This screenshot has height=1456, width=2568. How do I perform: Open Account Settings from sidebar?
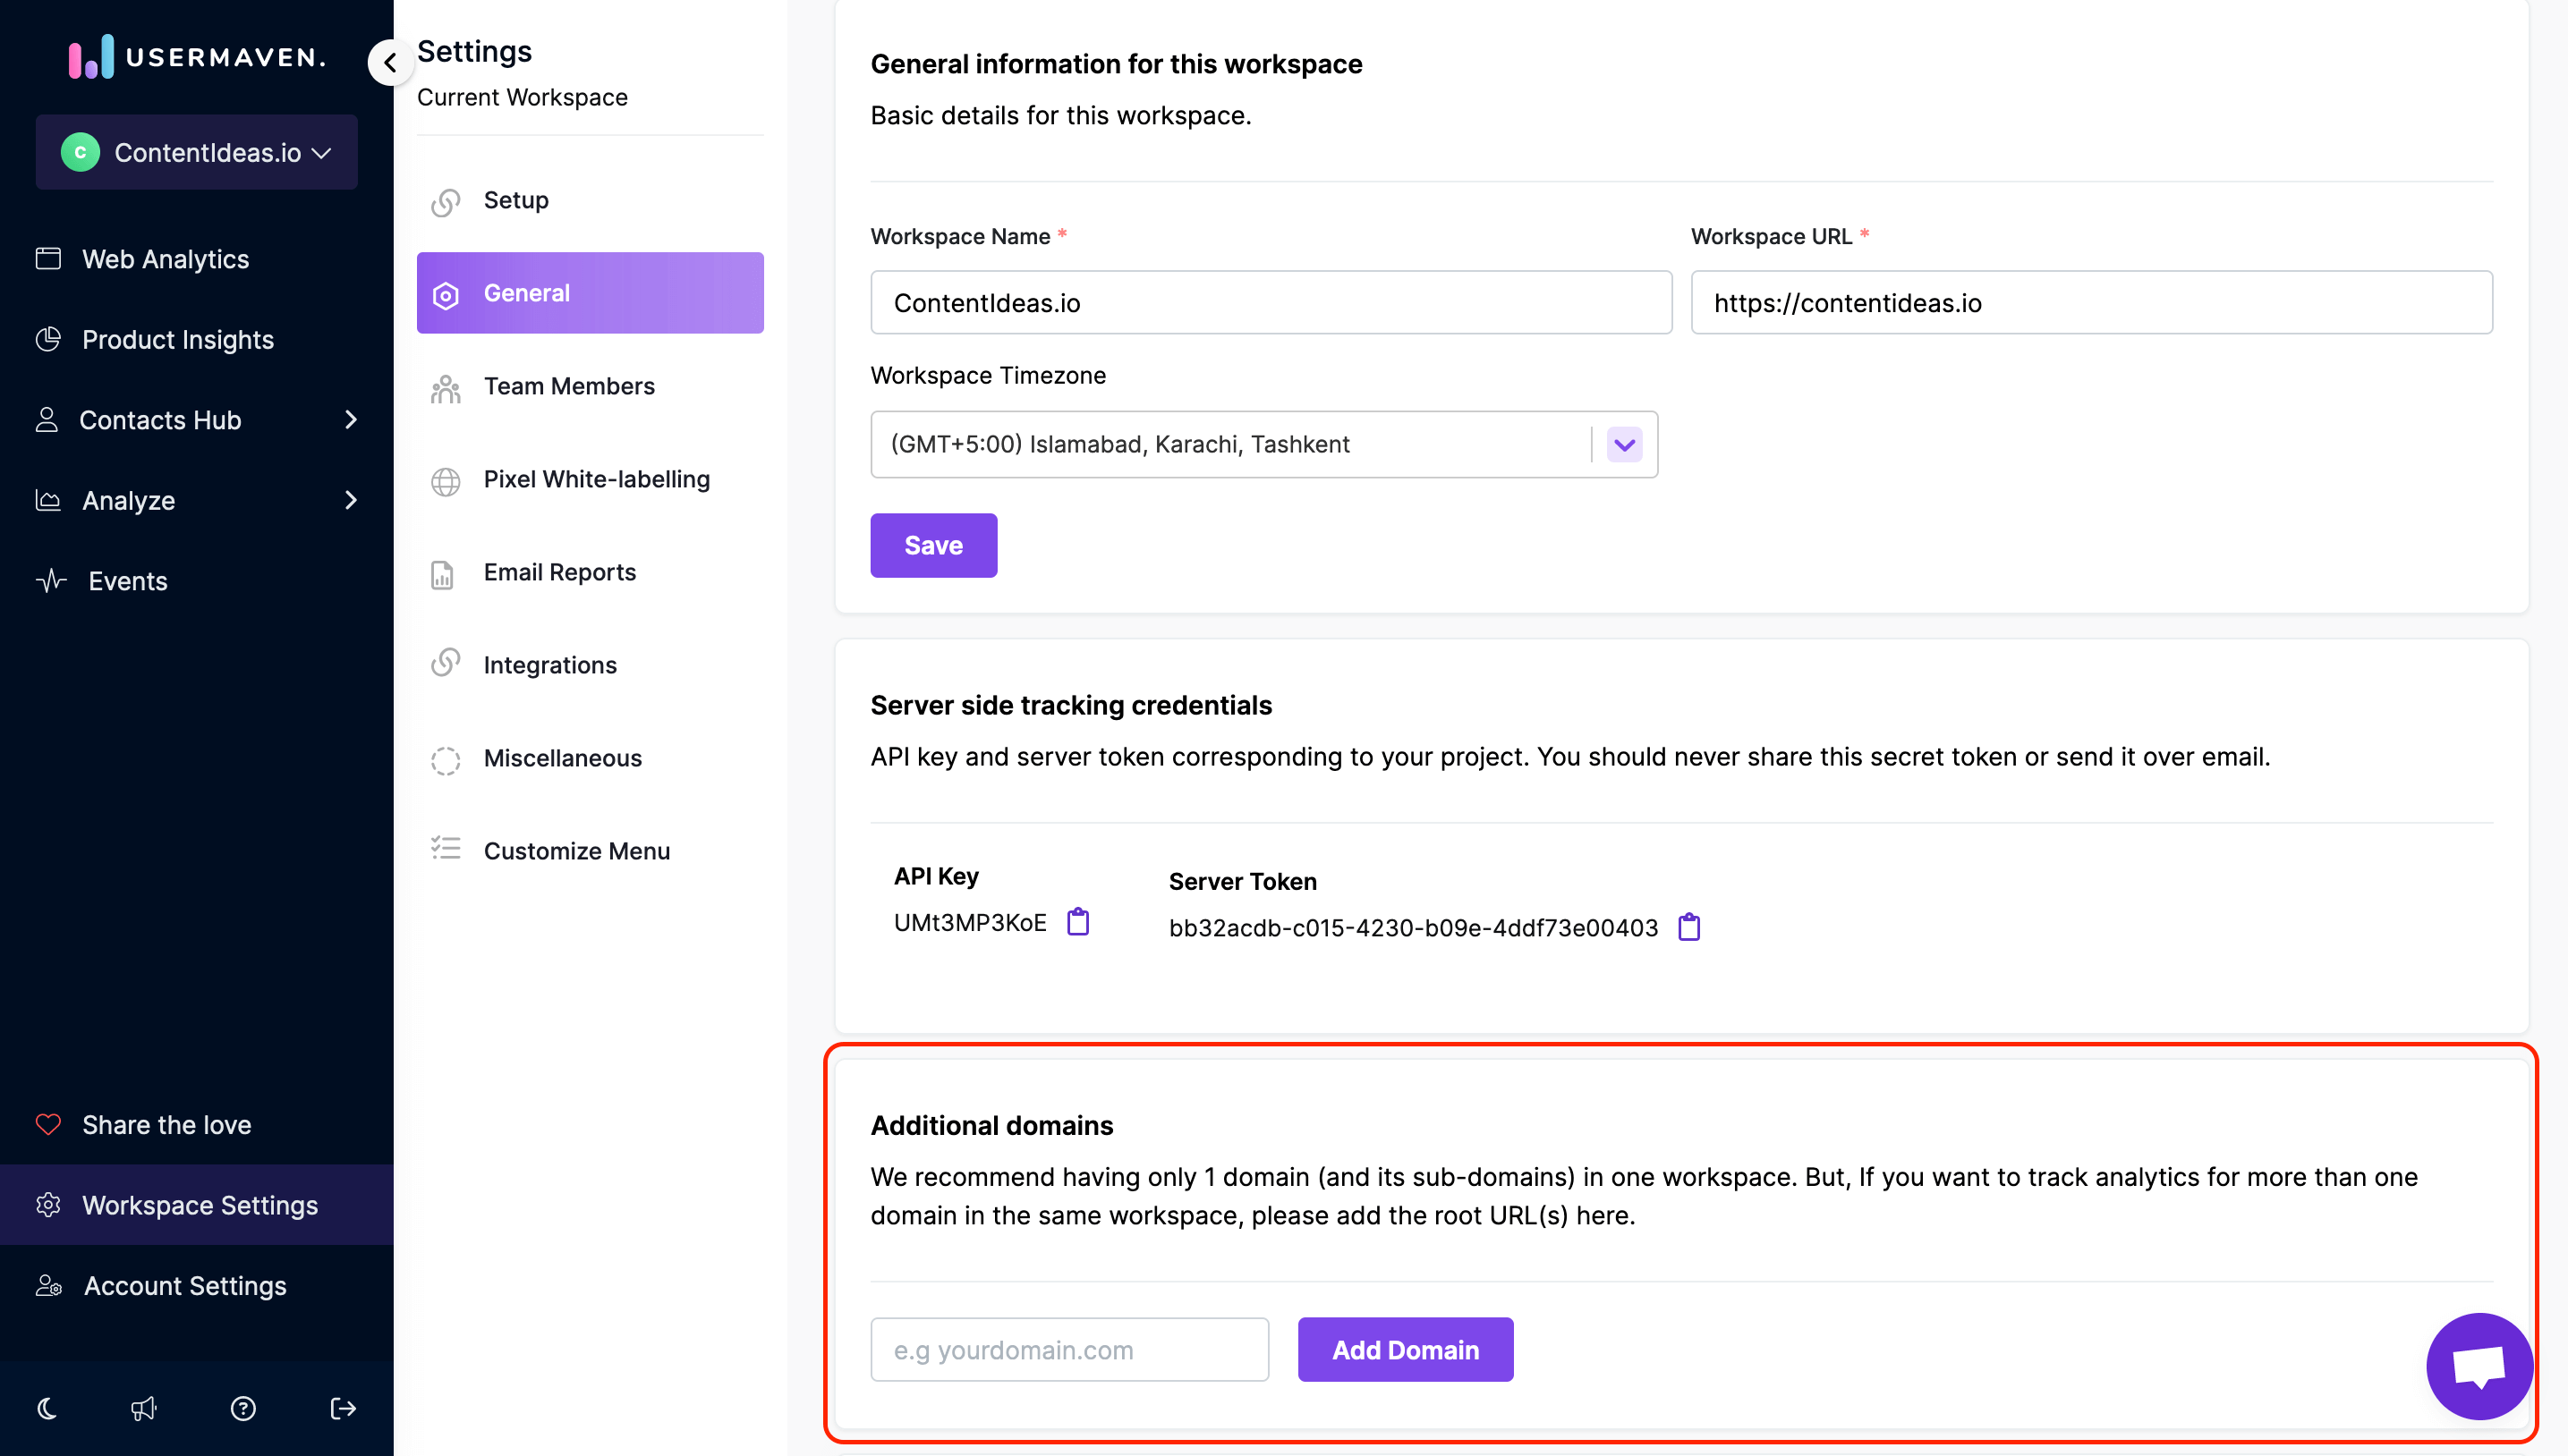(183, 1286)
